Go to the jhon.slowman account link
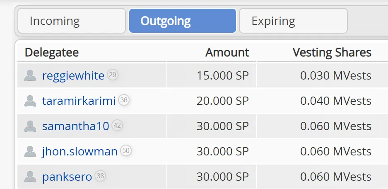This screenshot has width=388, height=189. 80,152
